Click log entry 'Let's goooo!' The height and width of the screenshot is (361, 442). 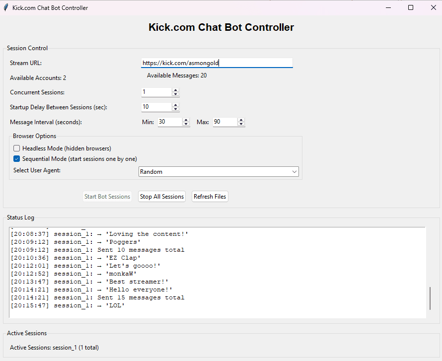click(x=86, y=266)
